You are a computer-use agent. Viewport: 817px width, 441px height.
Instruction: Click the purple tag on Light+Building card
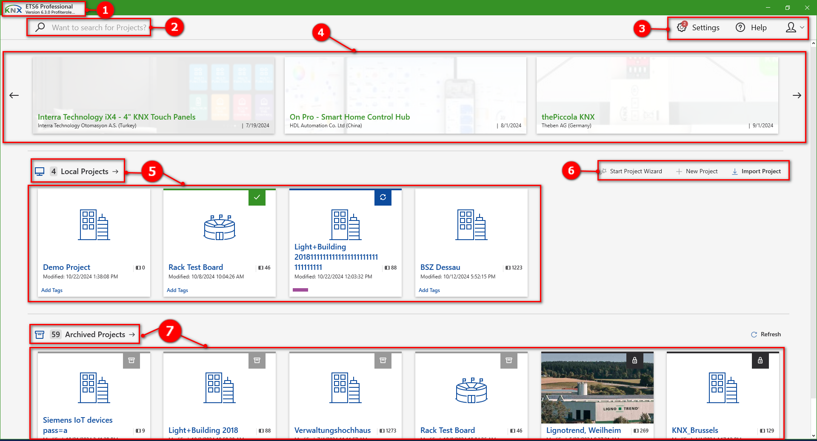(300, 290)
